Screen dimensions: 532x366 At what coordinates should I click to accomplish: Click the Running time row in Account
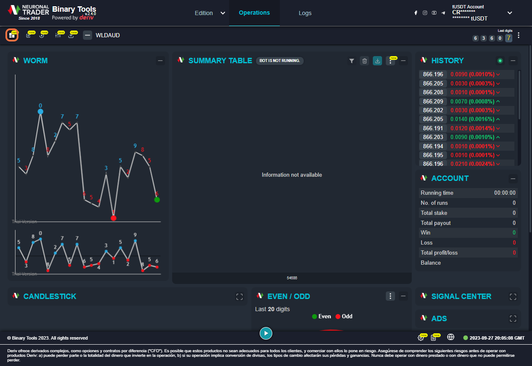[x=468, y=193]
